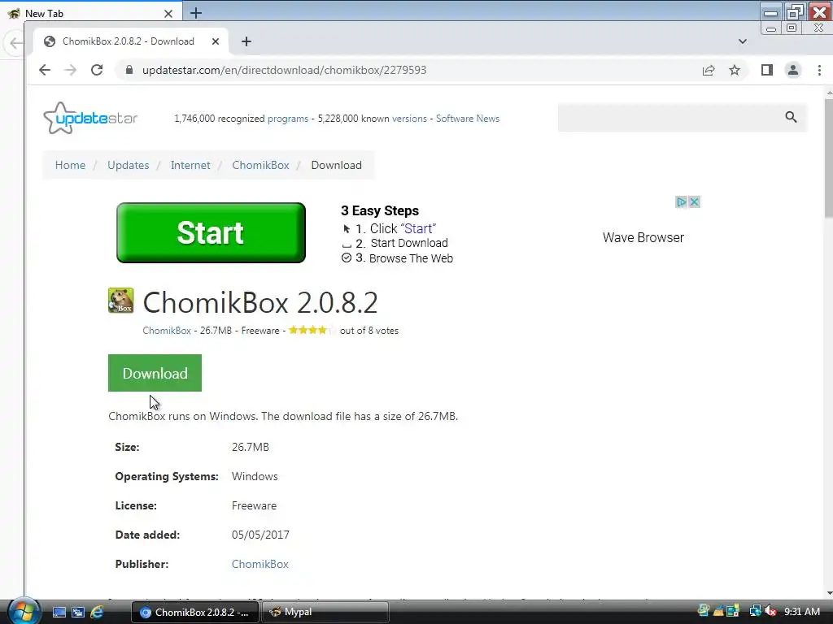Click the scrollbar down arrow
The width and height of the screenshot is (833, 624).
829,593
